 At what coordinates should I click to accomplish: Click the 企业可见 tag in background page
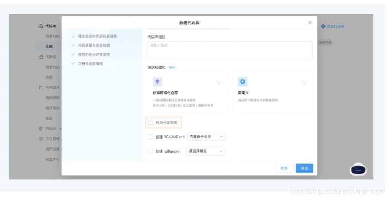point(325,42)
